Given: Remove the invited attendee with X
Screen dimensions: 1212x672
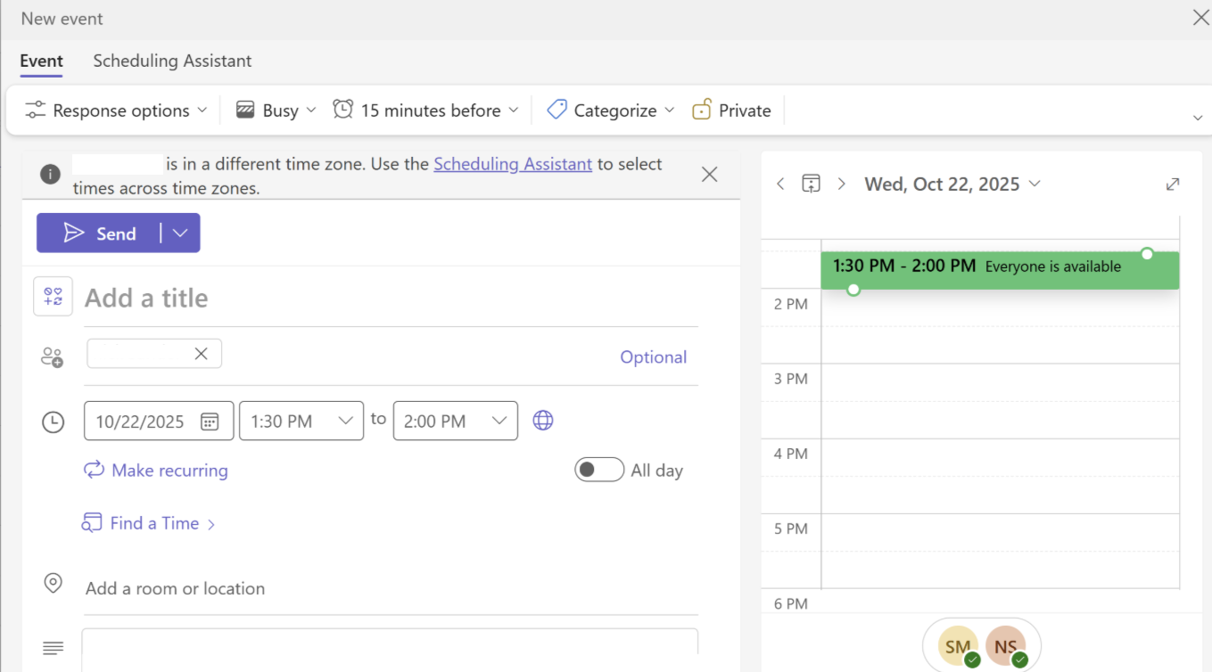Looking at the screenshot, I should pyautogui.click(x=202, y=354).
